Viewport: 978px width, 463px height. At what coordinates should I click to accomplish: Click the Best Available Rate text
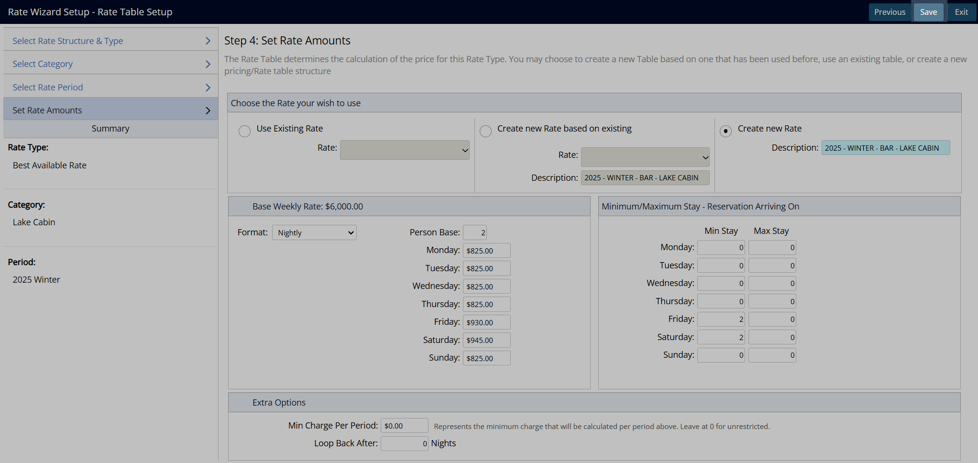(50, 165)
